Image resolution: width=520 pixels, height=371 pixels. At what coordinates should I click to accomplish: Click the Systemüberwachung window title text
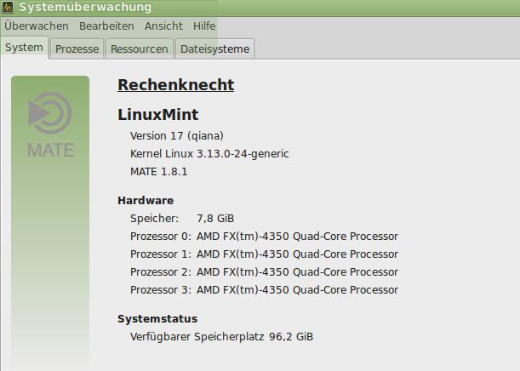(x=85, y=7)
